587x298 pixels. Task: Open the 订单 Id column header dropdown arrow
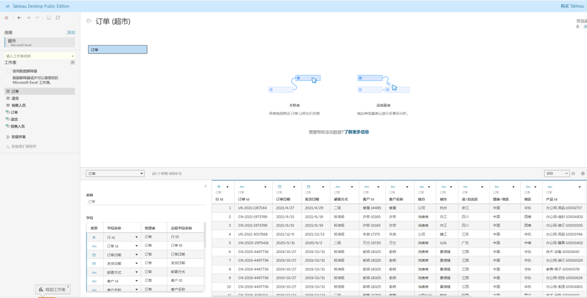tap(265, 187)
